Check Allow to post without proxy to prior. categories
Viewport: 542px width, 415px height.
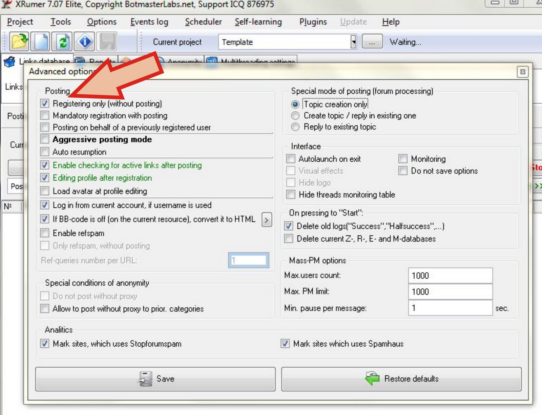tap(44, 308)
